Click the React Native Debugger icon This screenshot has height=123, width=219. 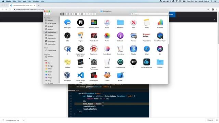81,49
